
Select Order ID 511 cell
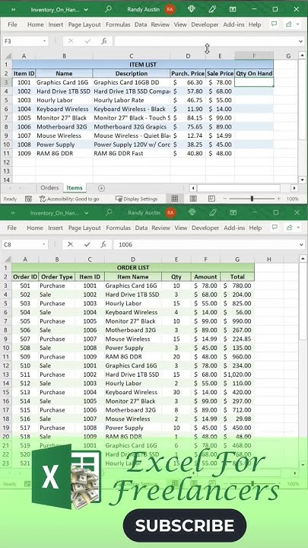[25, 374]
